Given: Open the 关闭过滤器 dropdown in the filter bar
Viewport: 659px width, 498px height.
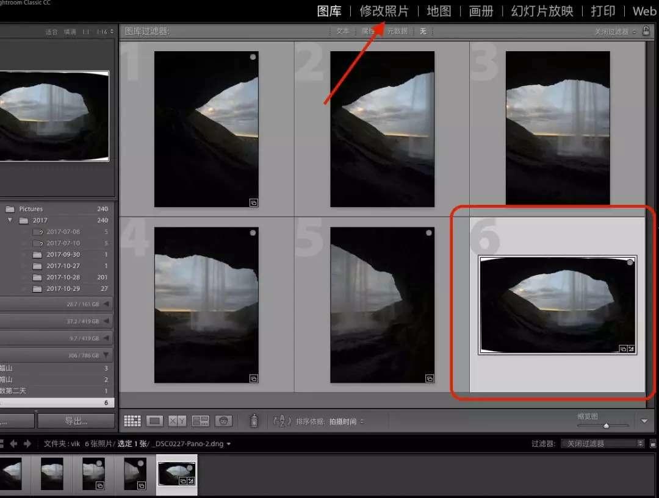Looking at the screenshot, I should coord(615,32).
